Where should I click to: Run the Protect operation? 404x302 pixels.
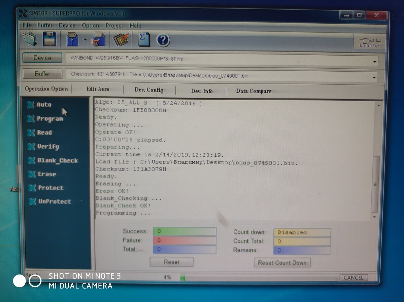[x=46, y=188]
